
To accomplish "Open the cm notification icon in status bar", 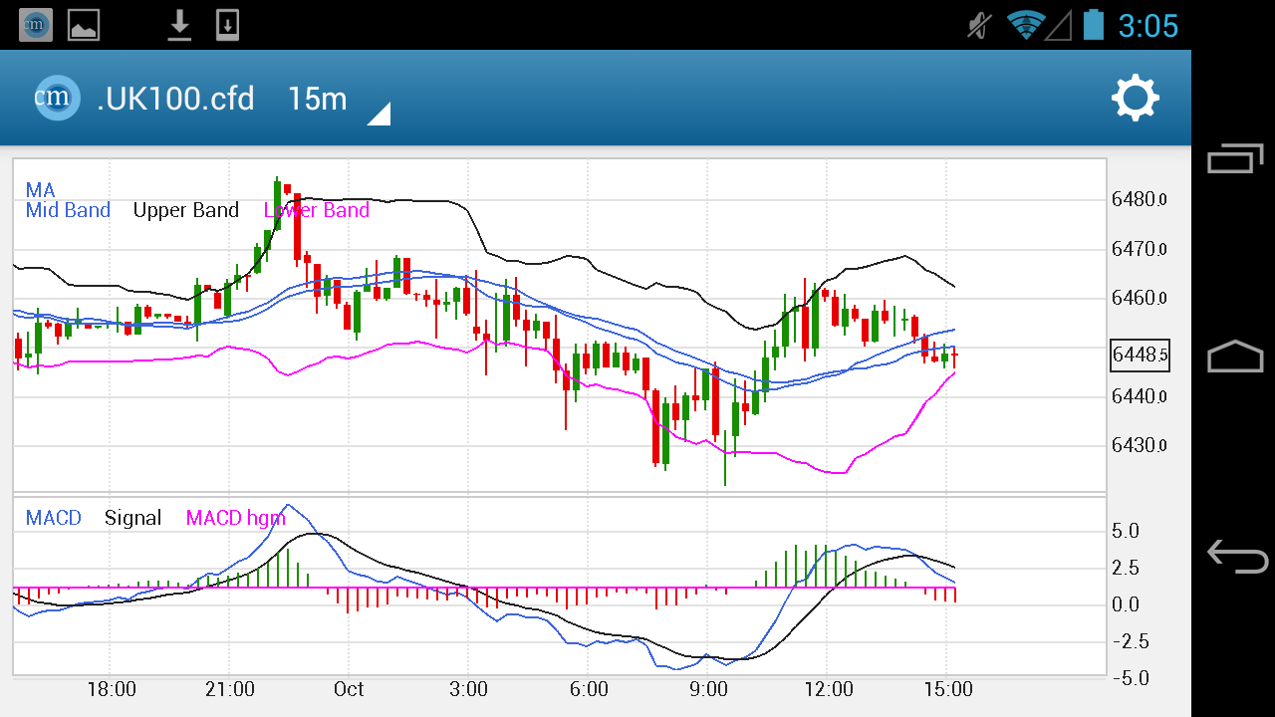I will [36, 24].
